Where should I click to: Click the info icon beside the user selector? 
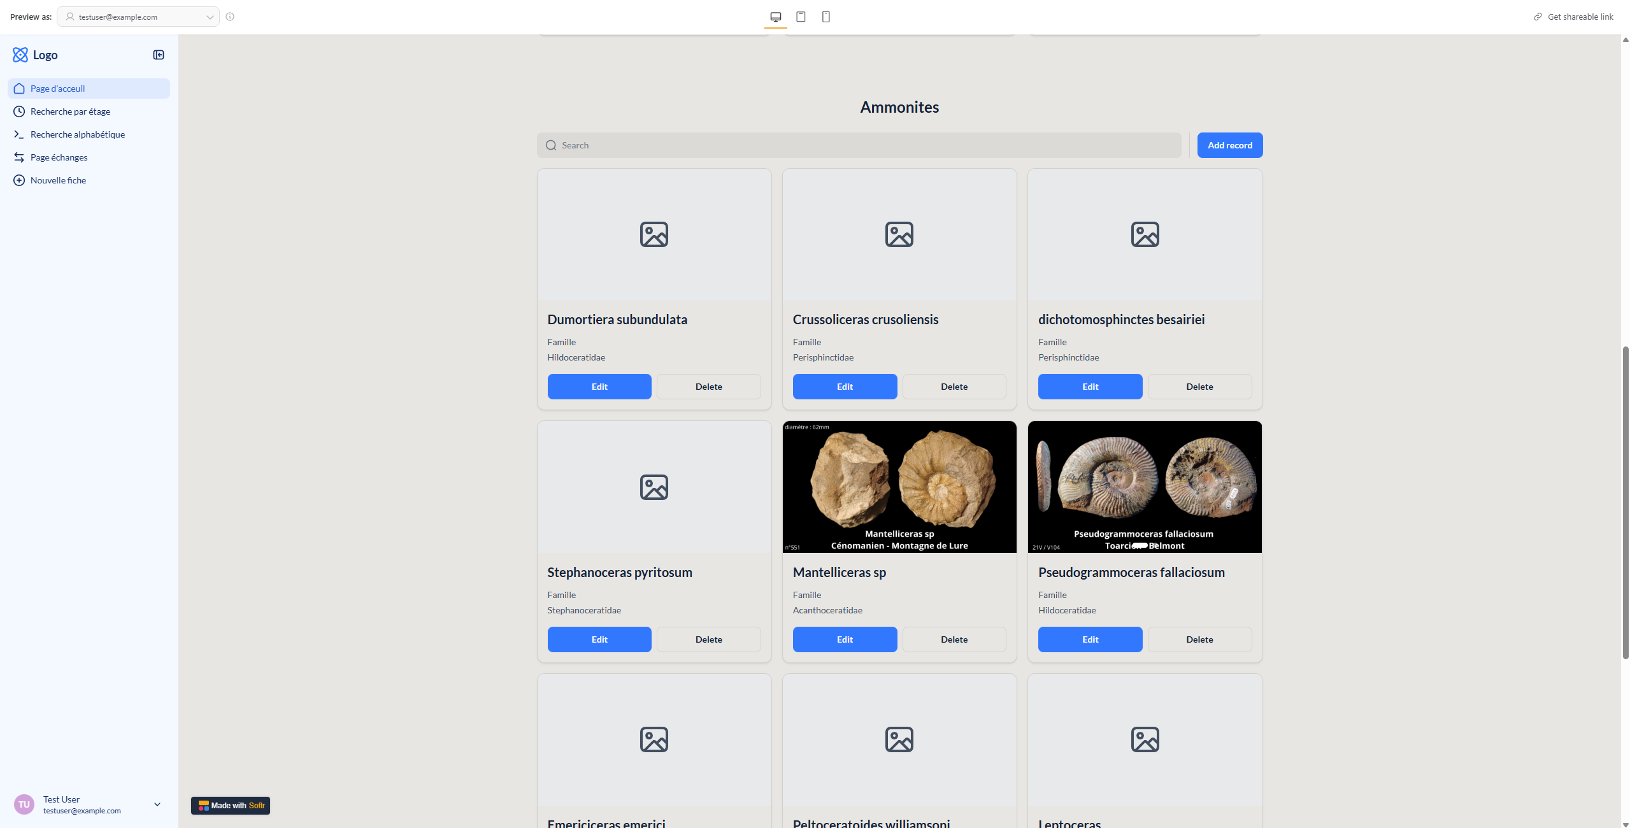pos(230,17)
